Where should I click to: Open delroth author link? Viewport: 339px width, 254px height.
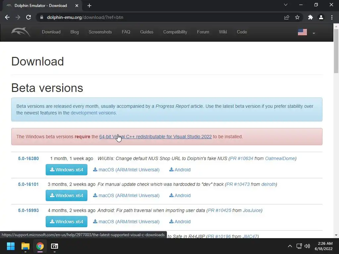pos(268,185)
